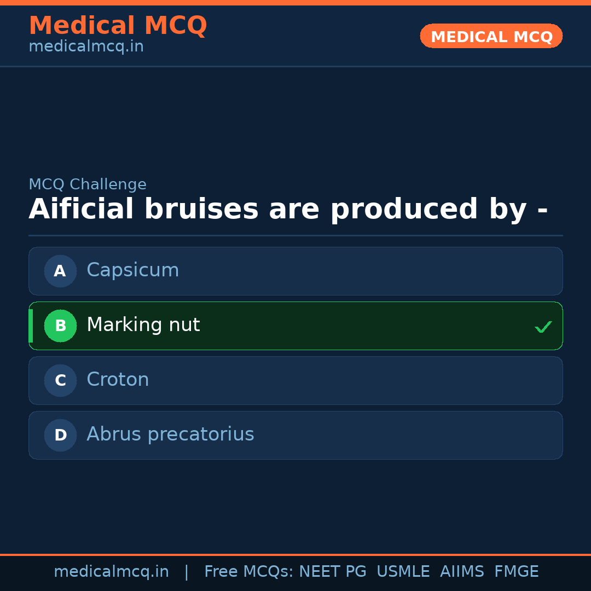Viewport: 591px width, 591px height.
Task: Click the NEET PG footer label
Action: click(332, 571)
